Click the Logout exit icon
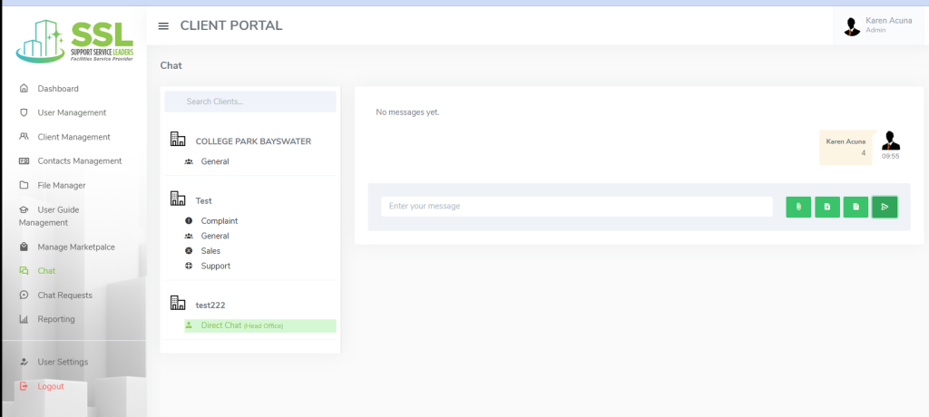Screen dimensions: 929x417 pos(24,386)
